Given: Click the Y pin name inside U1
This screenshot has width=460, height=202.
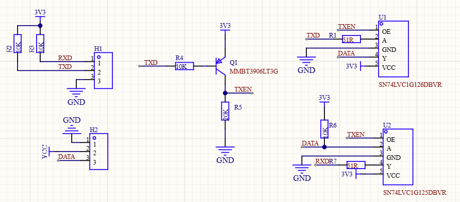Looking at the screenshot, I should (384, 59).
